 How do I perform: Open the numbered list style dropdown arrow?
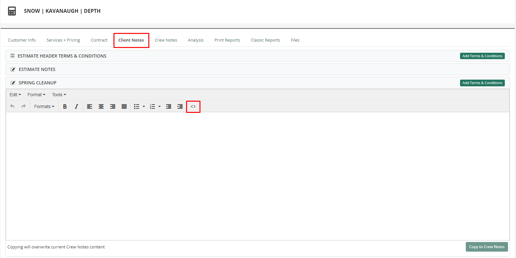coord(160,106)
